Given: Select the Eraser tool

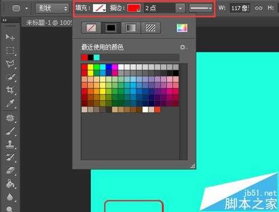Looking at the screenshot, I should [10, 170].
